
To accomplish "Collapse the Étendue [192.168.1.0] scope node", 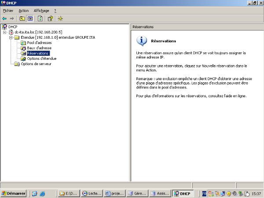I will click(11, 37).
